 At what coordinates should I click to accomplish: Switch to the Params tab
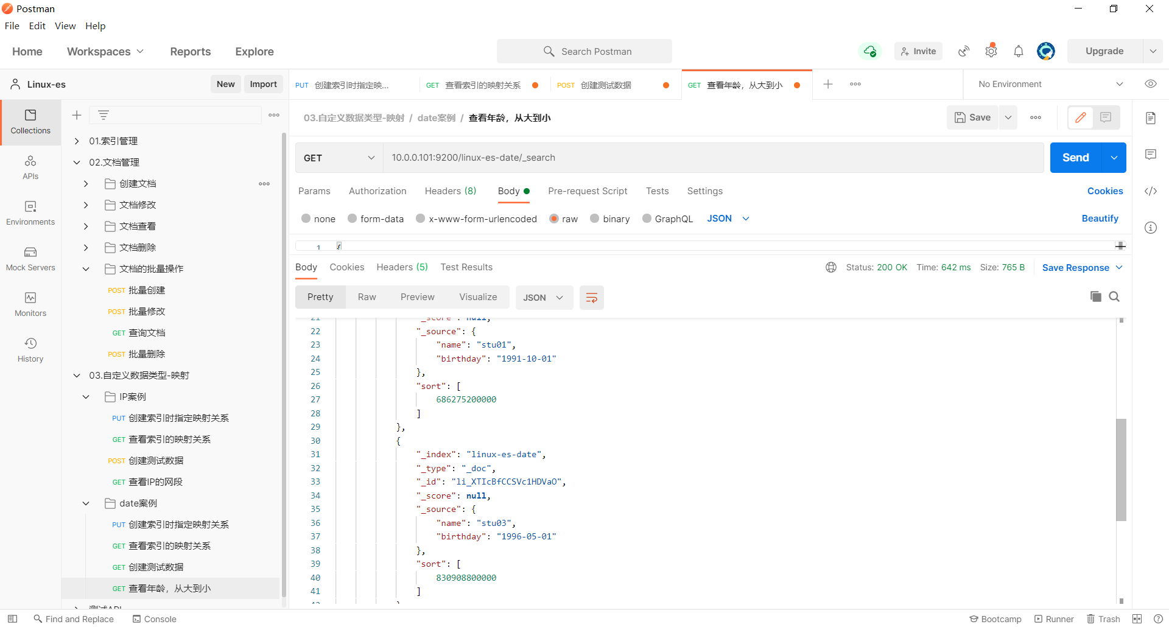[314, 191]
